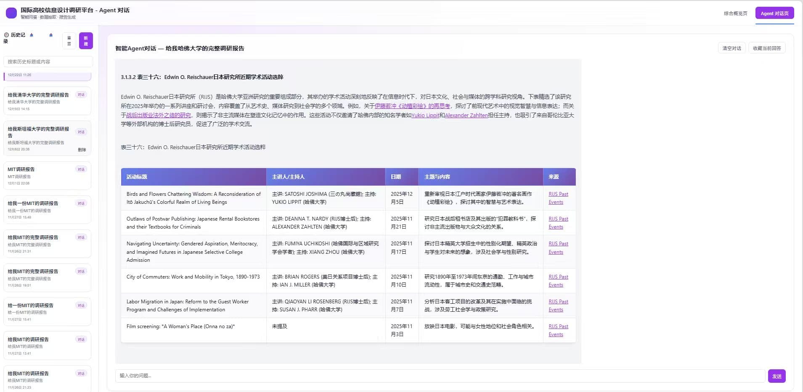Screen dimensions: 803x392
Task: Focus the 输入你的问题 message input
Action: coord(440,376)
